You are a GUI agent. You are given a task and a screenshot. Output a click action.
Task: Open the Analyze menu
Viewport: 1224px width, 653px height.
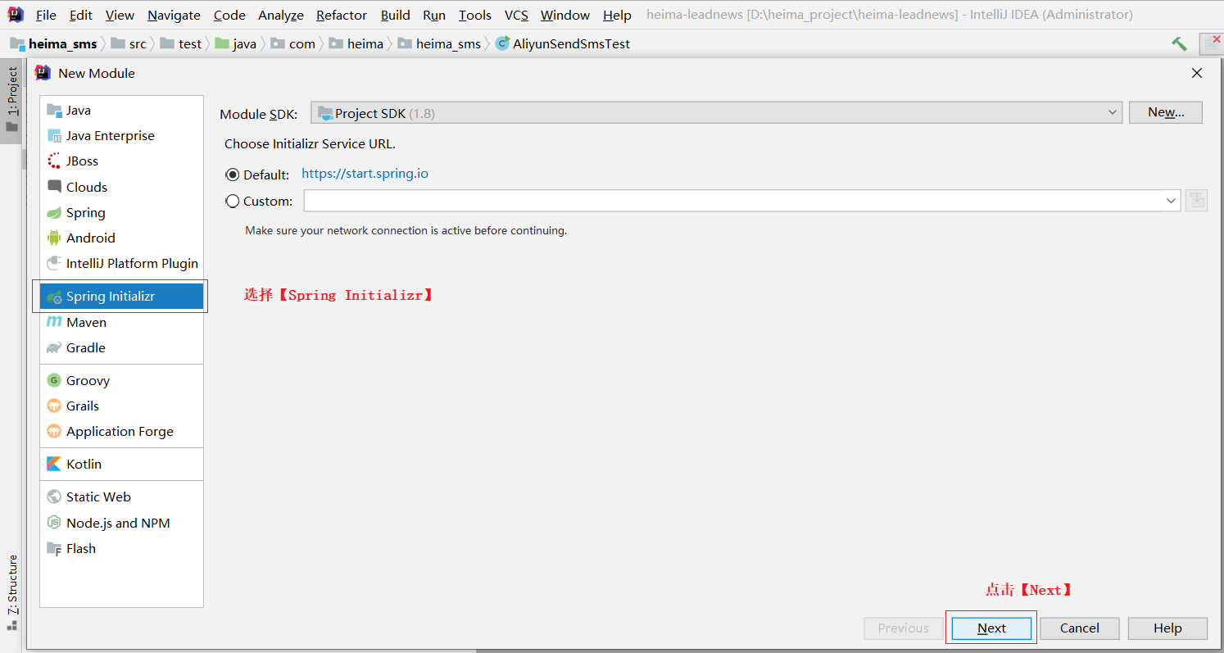(281, 15)
